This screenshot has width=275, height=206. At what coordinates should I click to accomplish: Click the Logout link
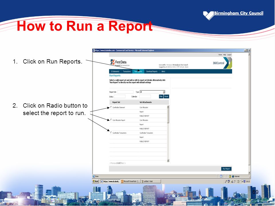click(x=229, y=55)
